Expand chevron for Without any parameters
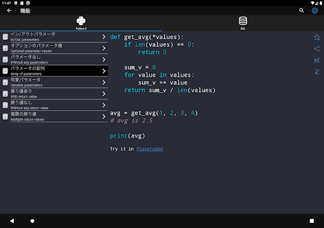 (x=104, y=60)
